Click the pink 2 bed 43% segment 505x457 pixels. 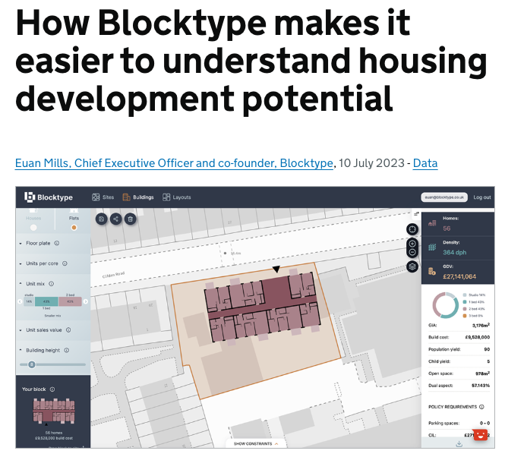[70, 302]
